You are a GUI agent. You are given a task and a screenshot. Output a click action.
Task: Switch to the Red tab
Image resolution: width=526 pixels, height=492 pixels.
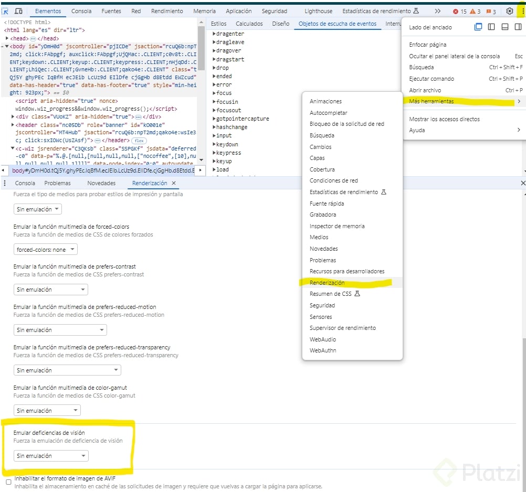tap(136, 11)
